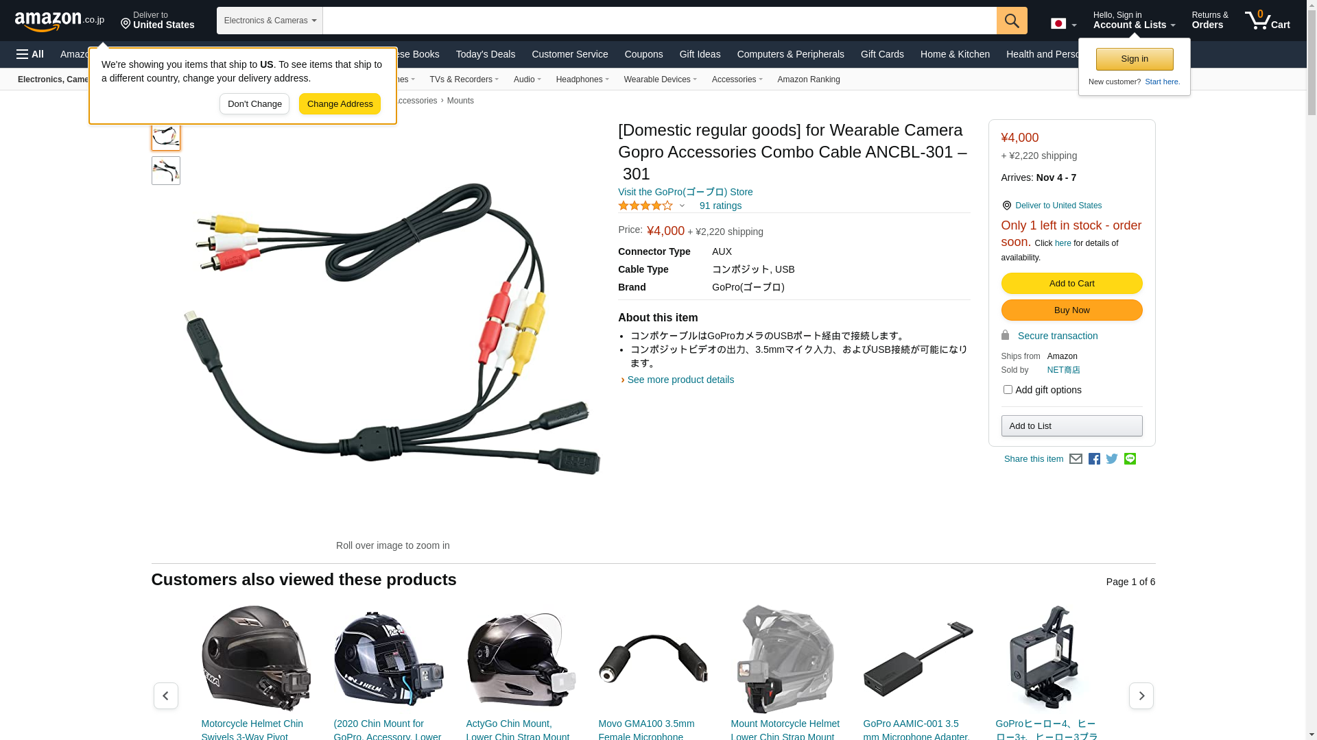
Task: Share this item on LINE
Action: click(x=1130, y=459)
